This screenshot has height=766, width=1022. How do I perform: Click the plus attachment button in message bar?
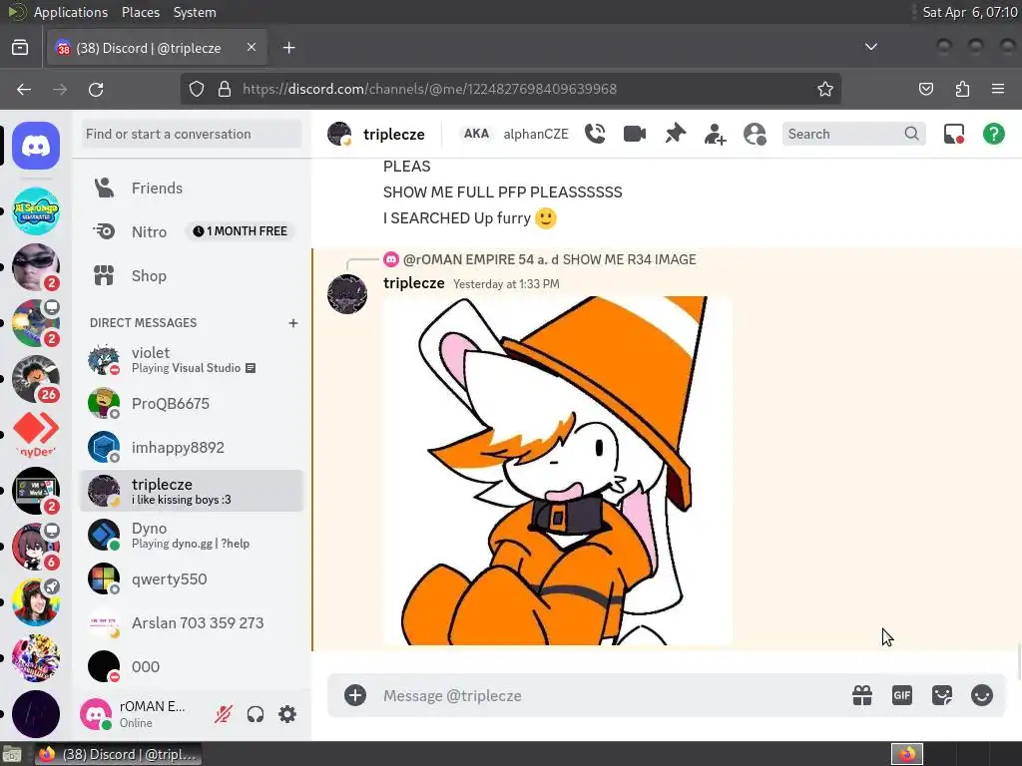point(355,695)
